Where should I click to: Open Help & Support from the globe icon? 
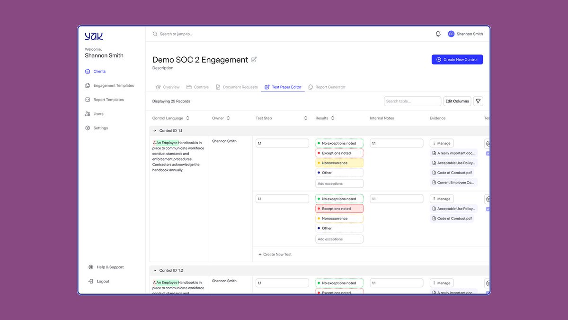pos(91,267)
